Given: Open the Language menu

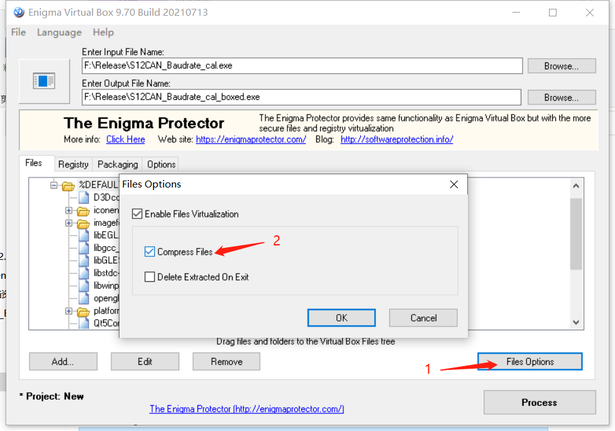Looking at the screenshot, I should [59, 32].
